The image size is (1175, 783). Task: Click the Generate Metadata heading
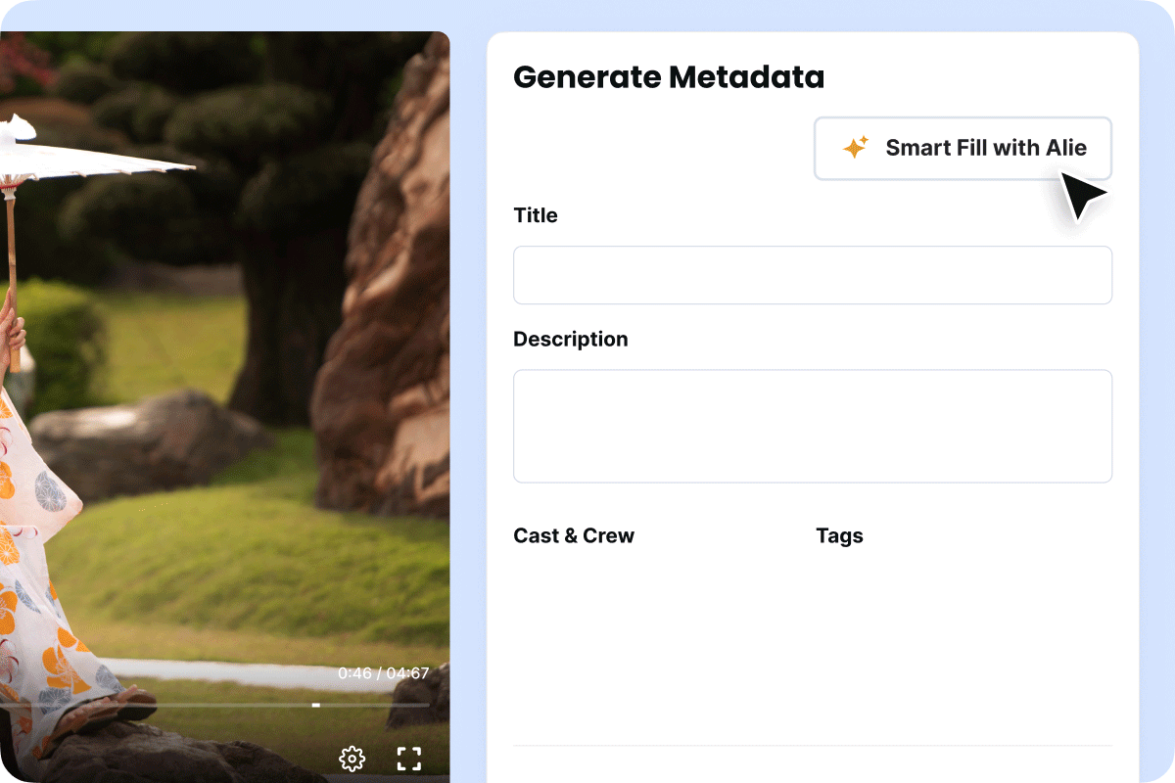coord(670,76)
